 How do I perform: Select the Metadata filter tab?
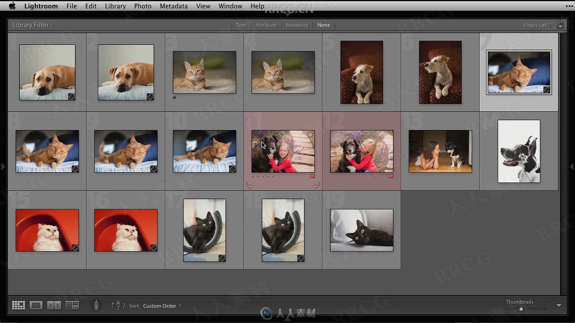tap(297, 25)
